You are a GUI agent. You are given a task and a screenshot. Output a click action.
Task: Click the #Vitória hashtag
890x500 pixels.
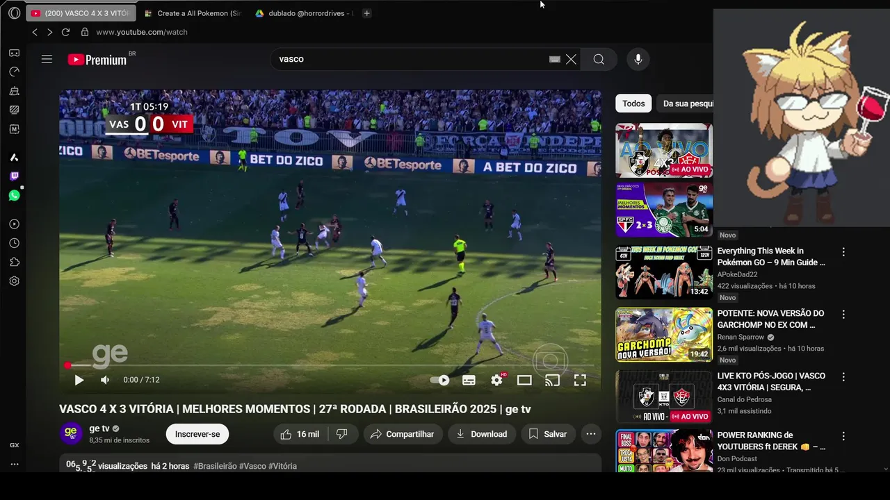pyautogui.click(x=282, y=466)
